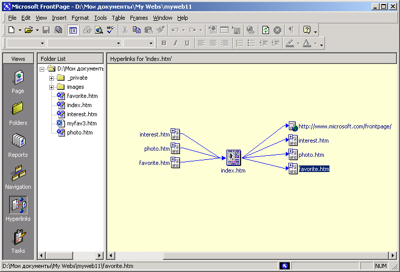Click the Open file toolbar icon
Screen dimensions: 400x272
(x=29, y=30)
